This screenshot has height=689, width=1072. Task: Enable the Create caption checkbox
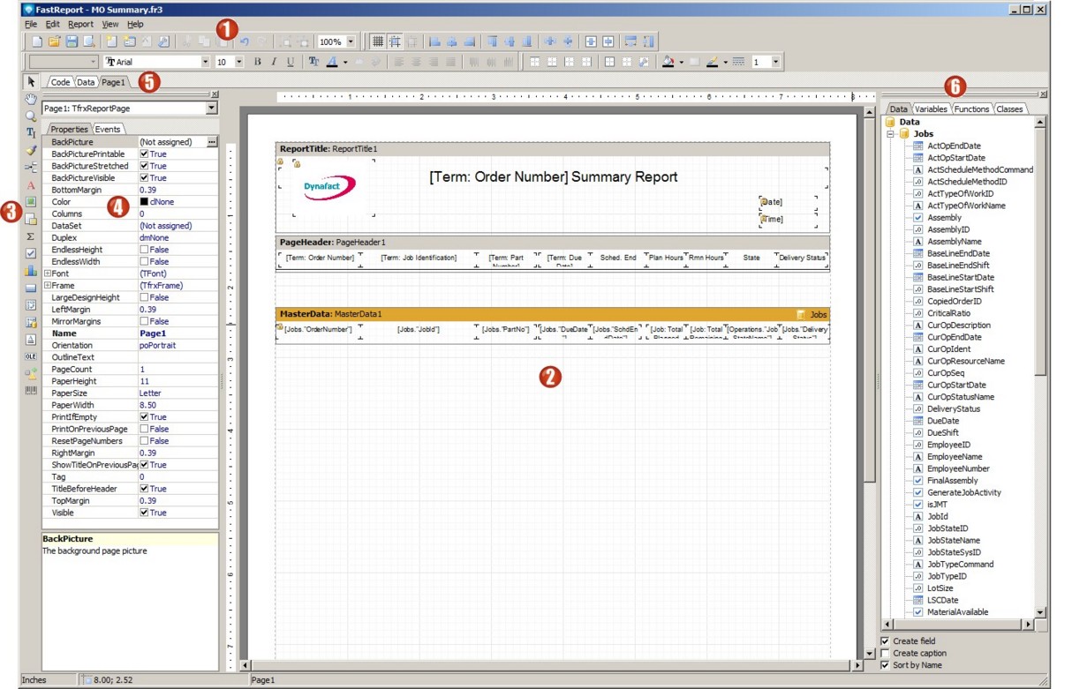[886, 653]
